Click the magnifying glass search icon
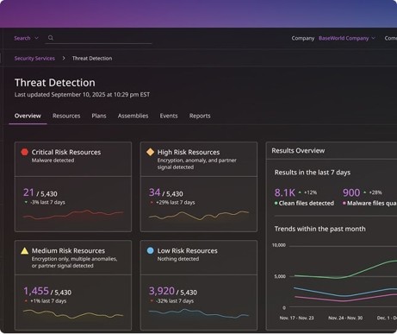This screenshot has width=397, height=334. (x=51, y=38)
